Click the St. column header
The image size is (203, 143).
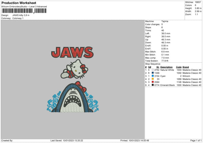pyautogui.click(x=158, y=67)
